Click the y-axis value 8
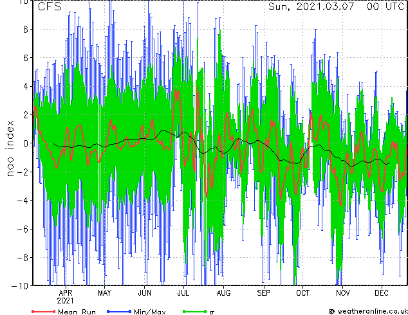Screen dimensions: 408x315 [26, 30]
